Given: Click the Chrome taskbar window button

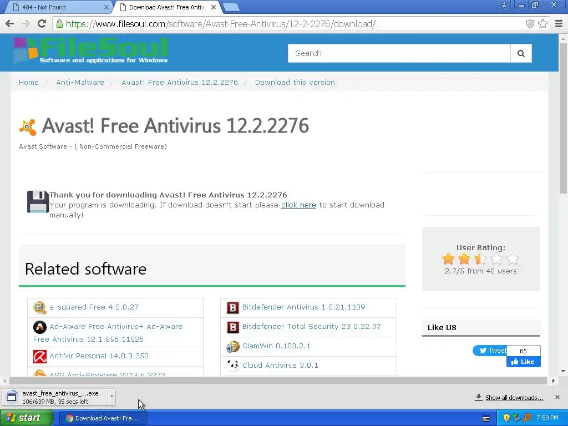Looking at the screenshot, I should (103, 418).
